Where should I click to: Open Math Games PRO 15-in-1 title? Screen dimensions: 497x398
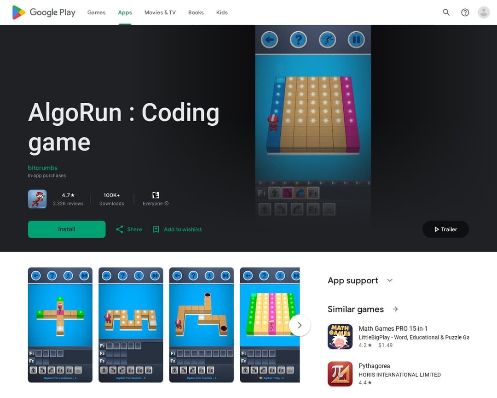click(393, 328)
